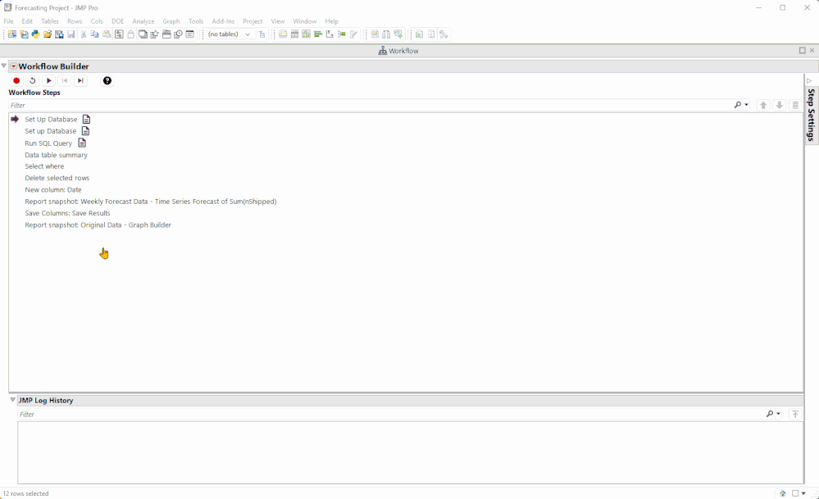Click the script icon beside Run SQL Query
The width and height of the screenshot is (819, 499).
(83, 143)
